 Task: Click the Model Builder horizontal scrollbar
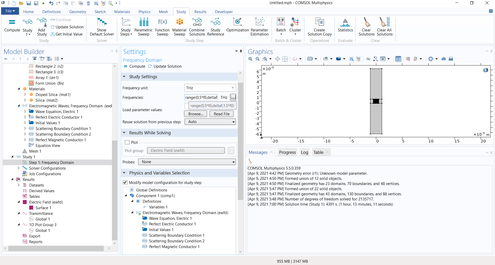click(x=56, y=248)
